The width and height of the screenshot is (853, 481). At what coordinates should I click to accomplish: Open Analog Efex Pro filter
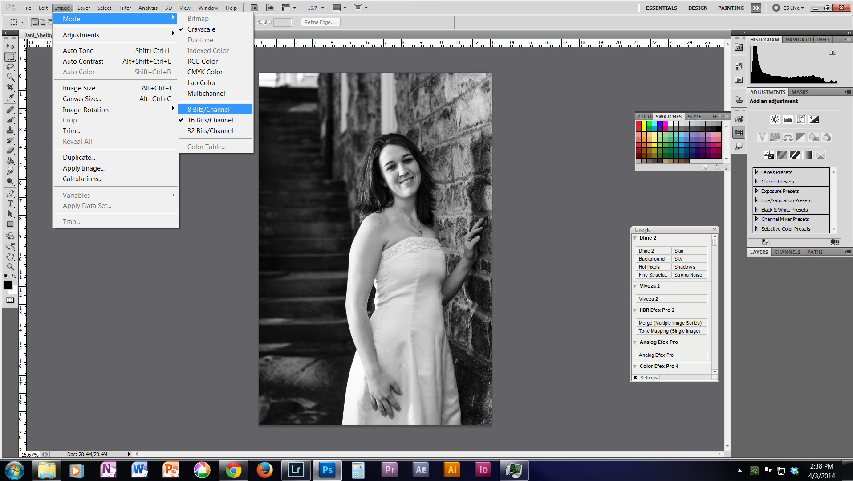(671, 355)
